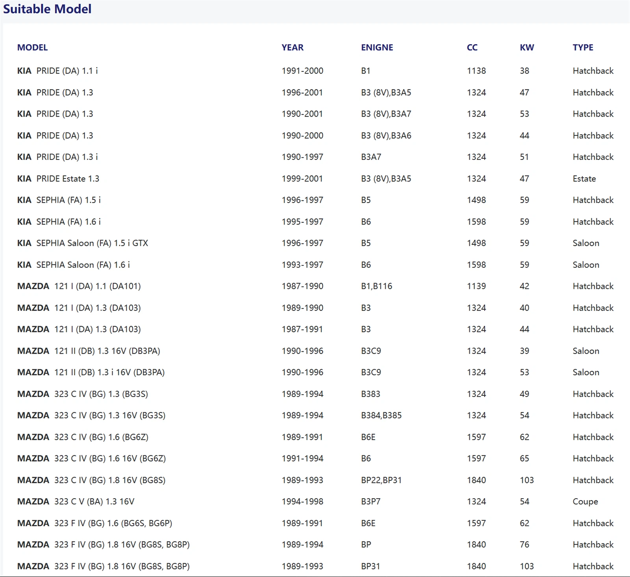The height and width of the screenshot is (577, 630).
Task: Click the Coupe type cell
Action: pos(586,501)
